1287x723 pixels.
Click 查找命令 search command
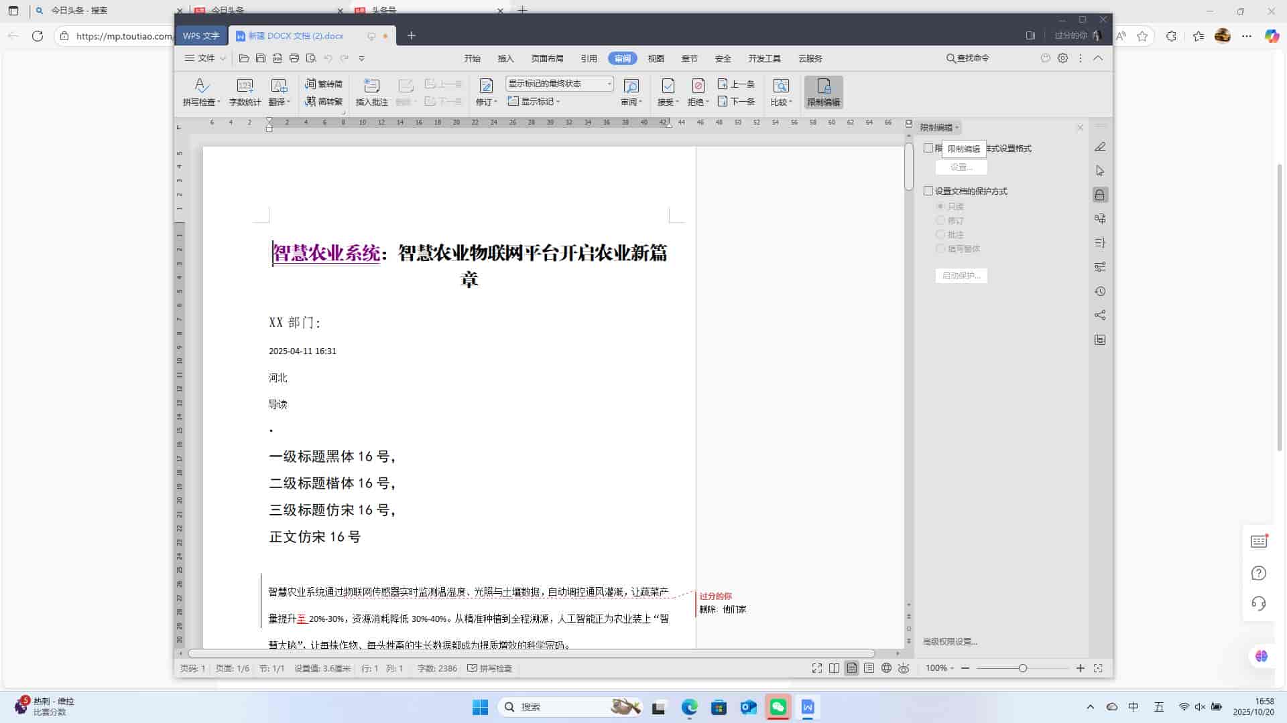point(968,58)
